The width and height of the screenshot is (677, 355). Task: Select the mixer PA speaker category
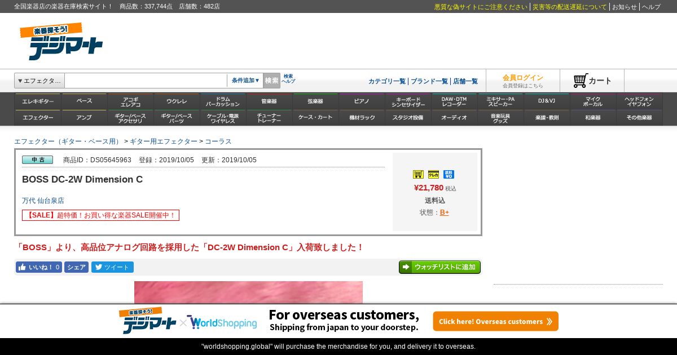[500, 101]
